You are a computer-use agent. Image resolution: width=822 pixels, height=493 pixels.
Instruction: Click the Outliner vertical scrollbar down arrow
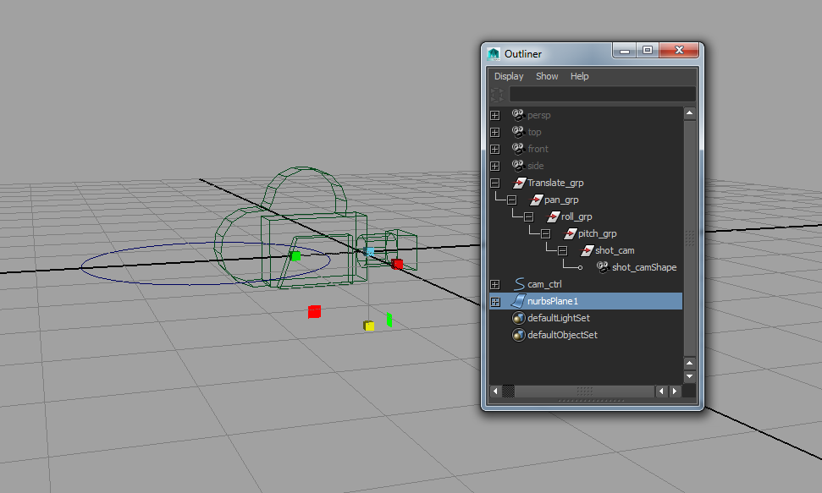click(x=689, y=376)
